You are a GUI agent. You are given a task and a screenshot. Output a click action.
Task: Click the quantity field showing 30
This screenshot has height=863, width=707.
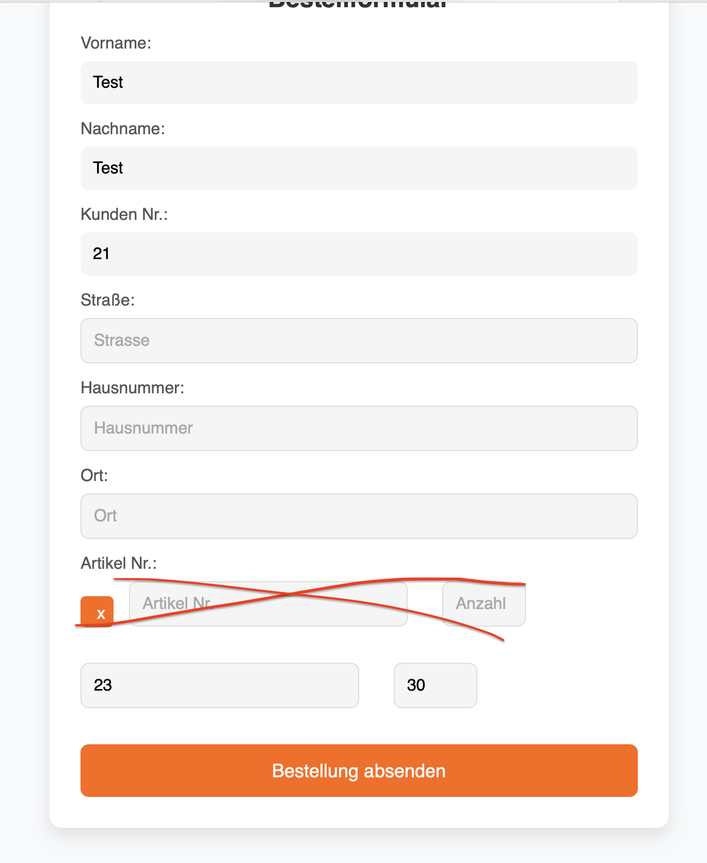click(x=435, y=685)
